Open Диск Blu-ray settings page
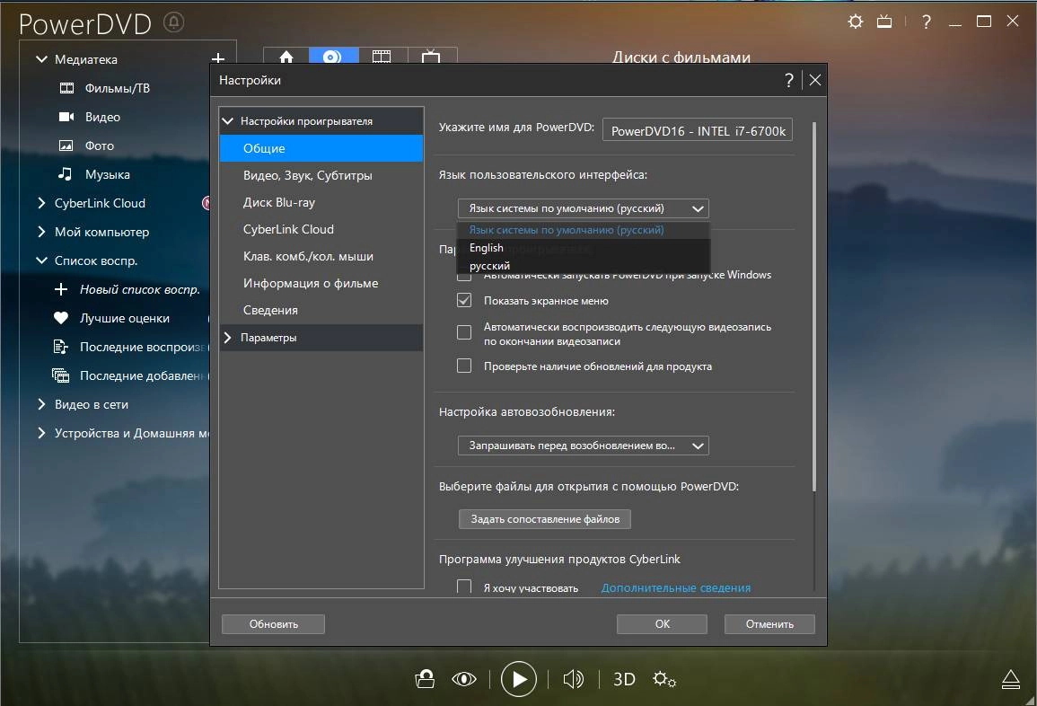 321,202
